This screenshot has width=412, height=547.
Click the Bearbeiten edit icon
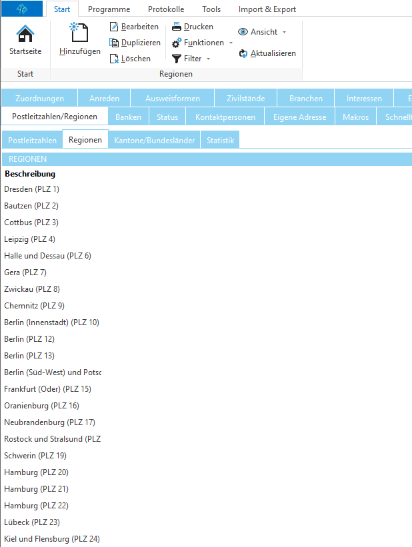(x=114, y=27)
